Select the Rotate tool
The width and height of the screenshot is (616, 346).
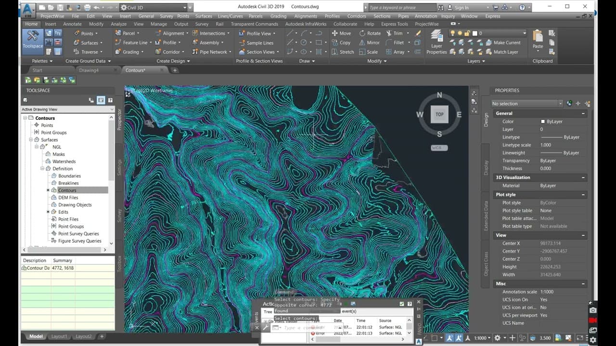click(x=370, y=33)
